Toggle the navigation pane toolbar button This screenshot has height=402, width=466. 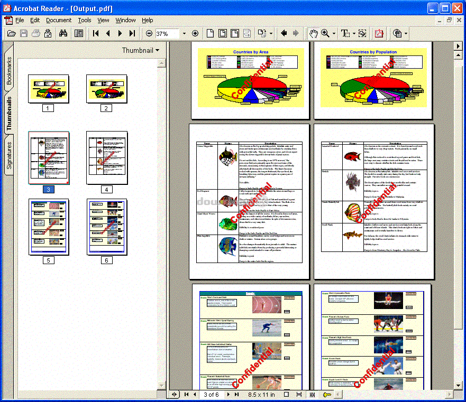tap(79, 33)
